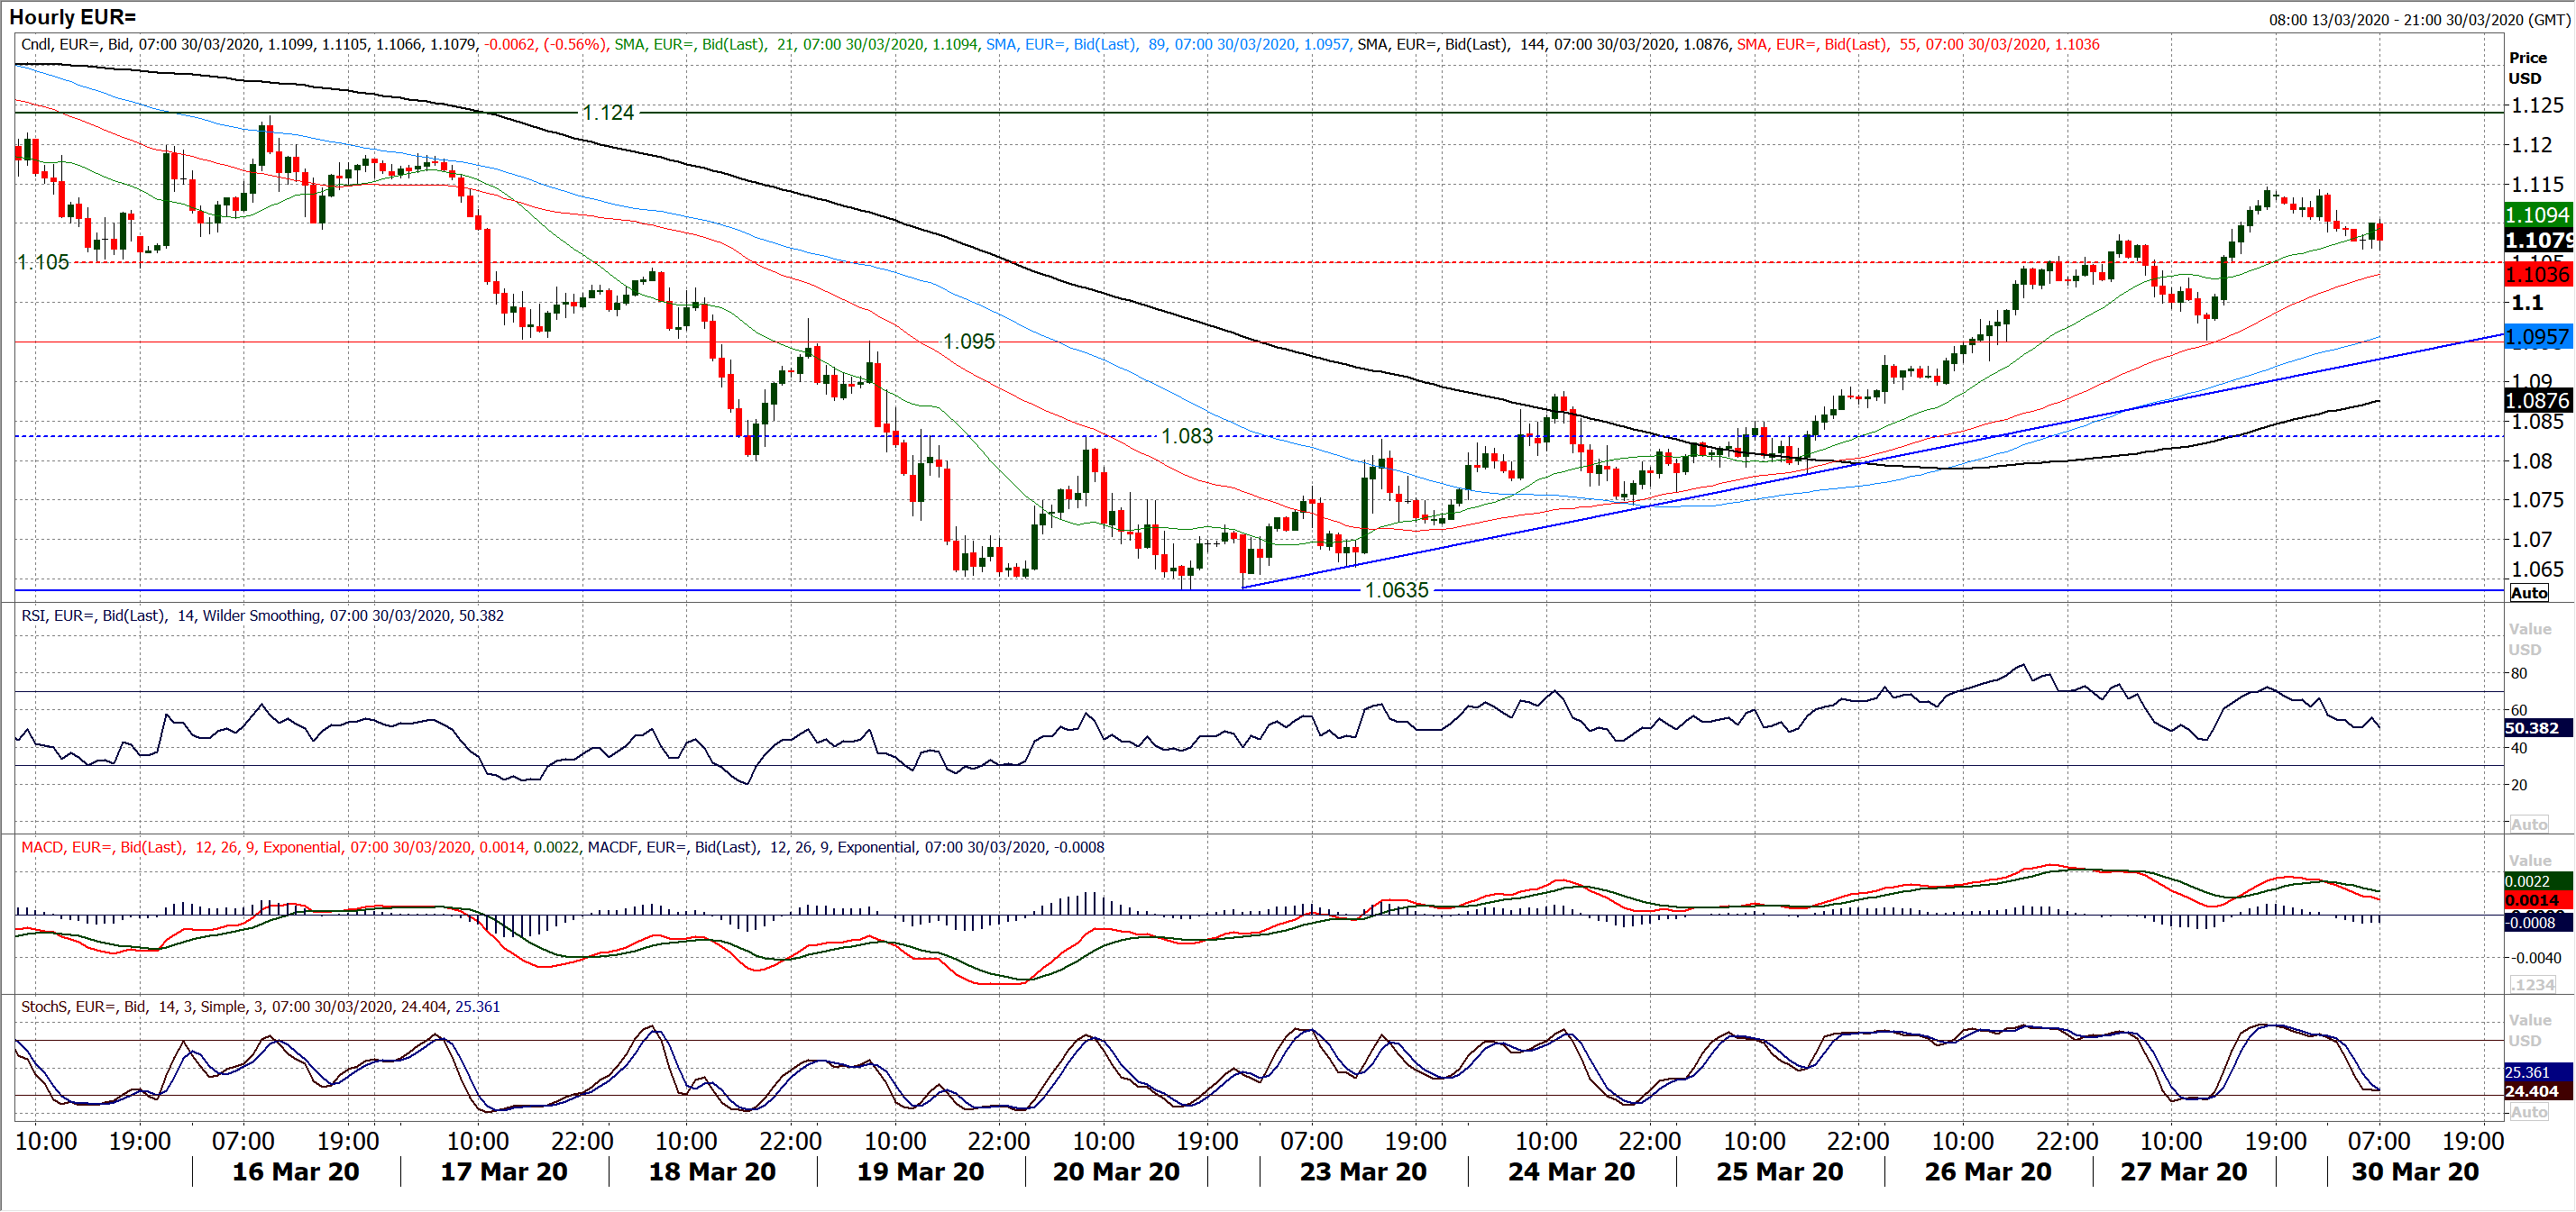The width and height of the screenshot is (2576, 1212).
Task: Click the Auto button in RSI panel
Action: point(2529,825)
